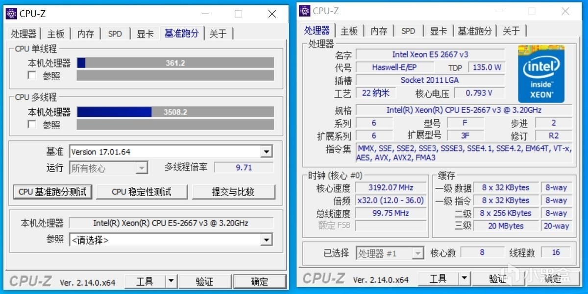The height and width of the screenshot is (294, 588).
Task: Click 核心数 value 8
Action: (x=482, y=252)
